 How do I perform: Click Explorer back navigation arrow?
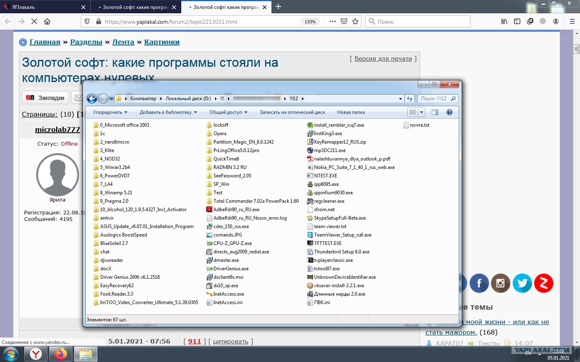[x=92, y=99]
